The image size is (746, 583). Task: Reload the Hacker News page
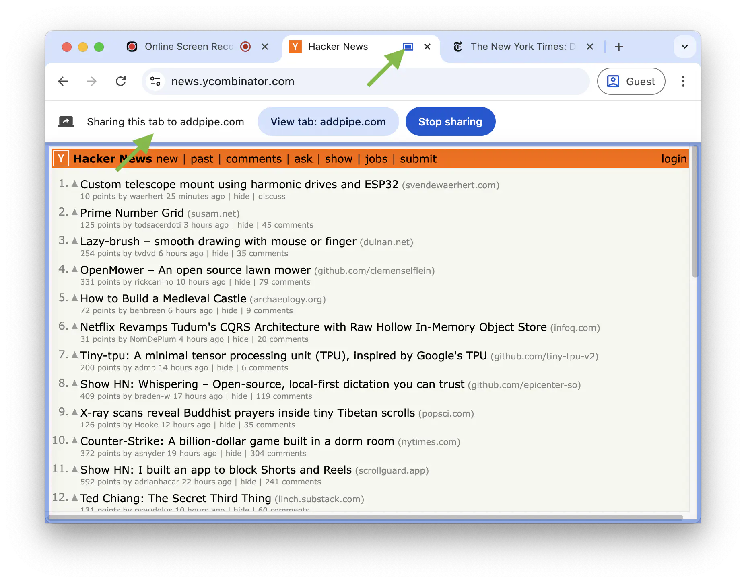click(x=121, y=82)
